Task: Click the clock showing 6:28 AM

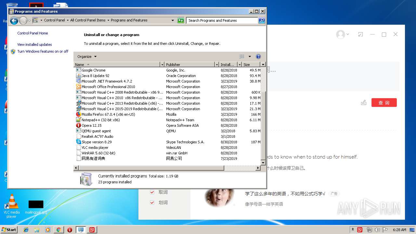Action: pyautogui.click(x=399, y=230)
